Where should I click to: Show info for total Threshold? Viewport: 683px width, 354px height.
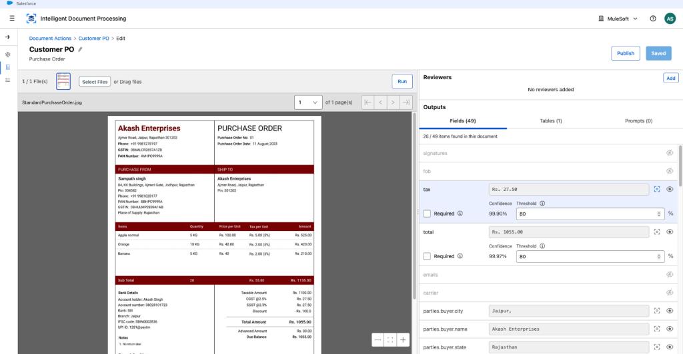pyautogui.click(x=542, y=246)
